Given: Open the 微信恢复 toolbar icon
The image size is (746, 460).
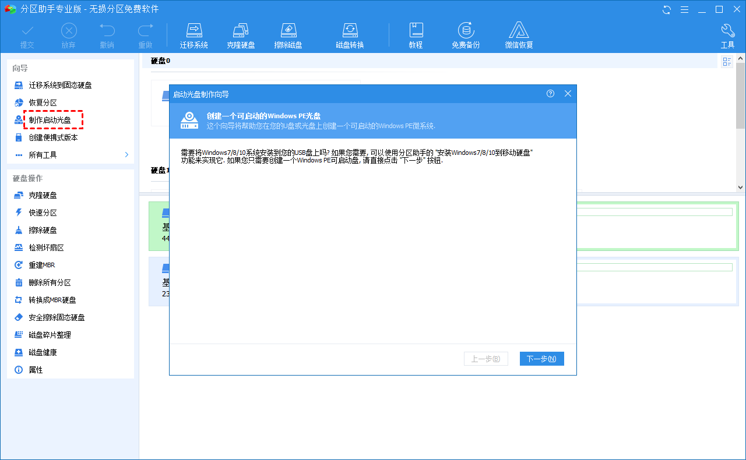Looking at the screenshot, I should (x=519, y=36).
